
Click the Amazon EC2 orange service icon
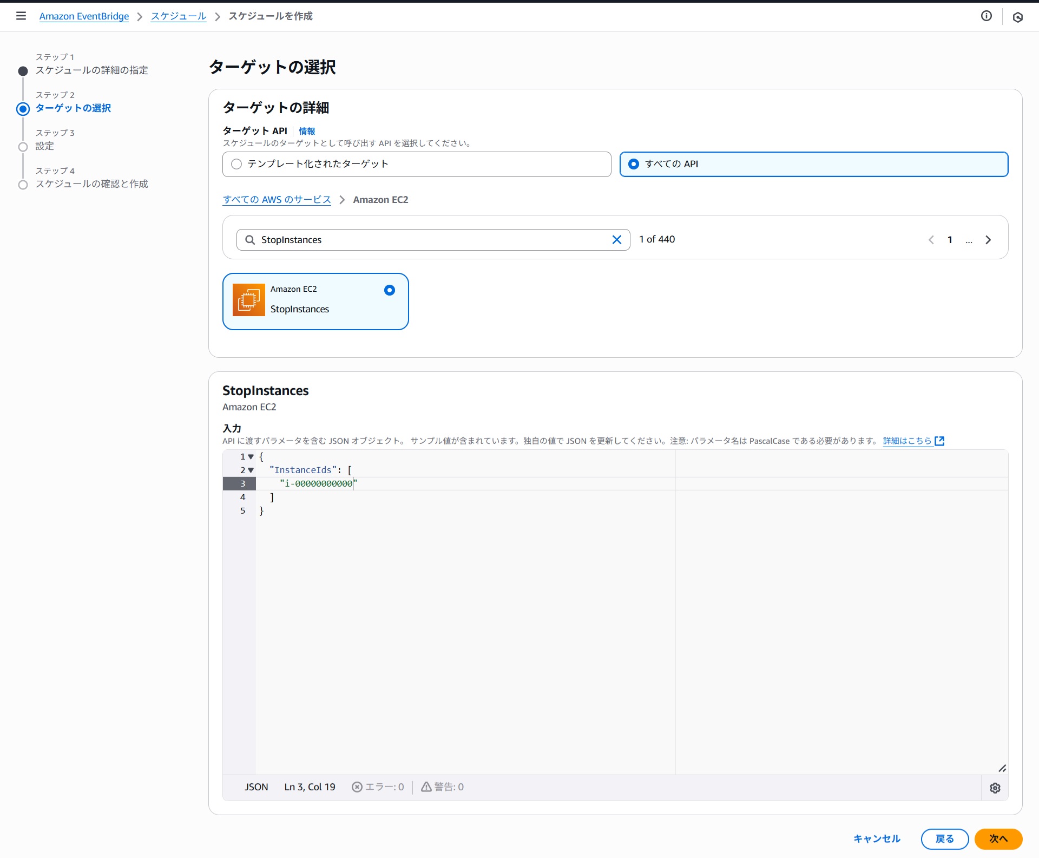pyautogui.click(x=248, y=299)
